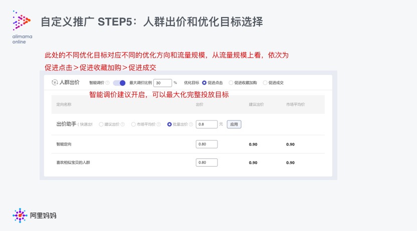The width and height of the screenshot is (417, 231).
Task: Click the 定向名称 column header
Action: click(x=64, y=104)
